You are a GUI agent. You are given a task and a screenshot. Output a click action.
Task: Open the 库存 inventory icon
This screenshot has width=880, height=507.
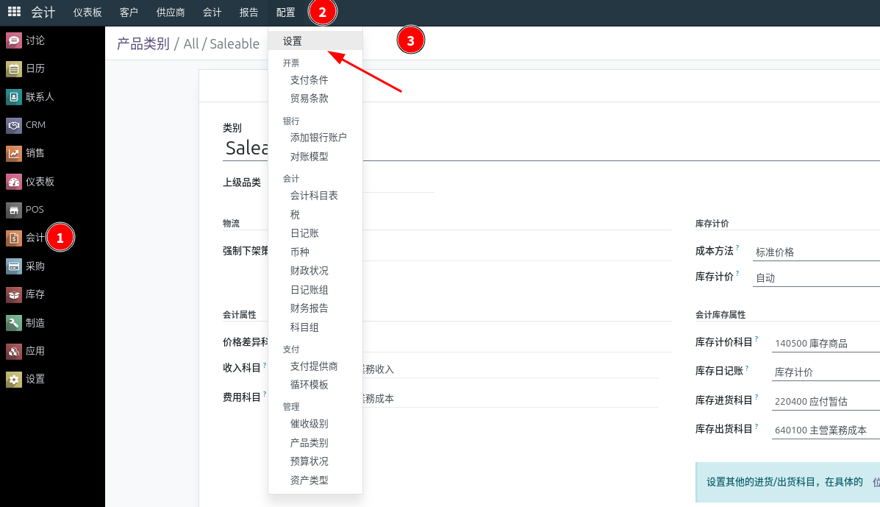(14, 294)
